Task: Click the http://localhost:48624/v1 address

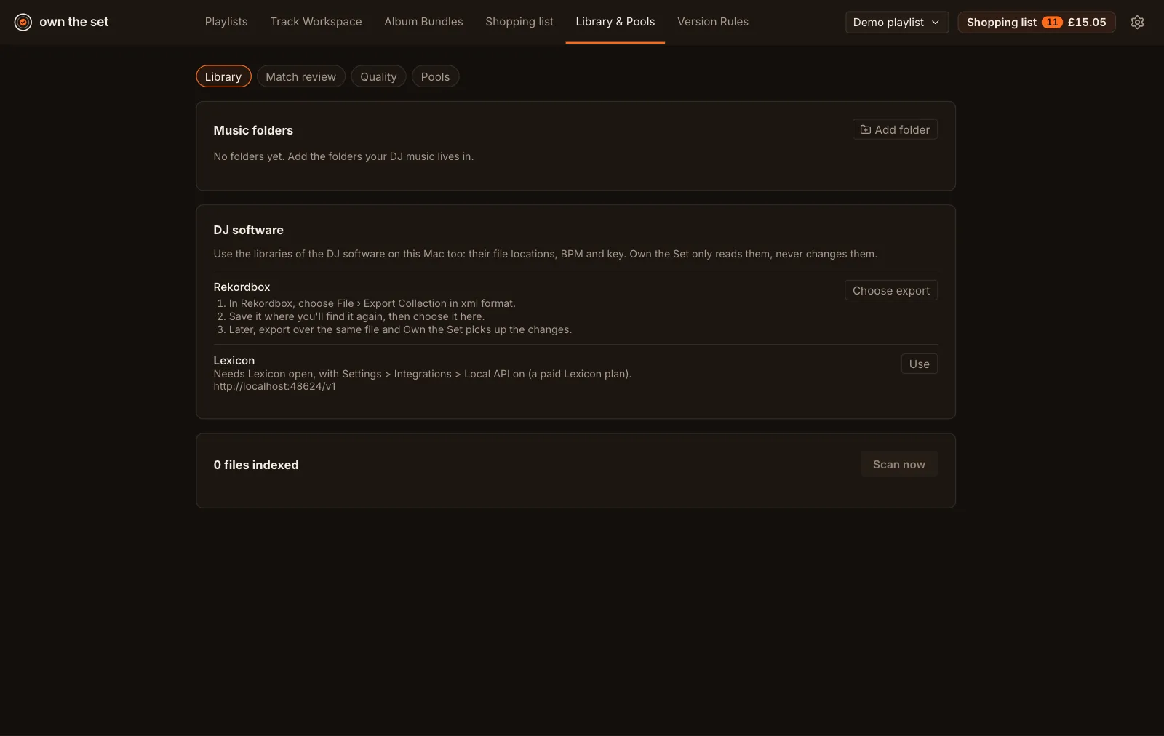Action: [274, 386]
